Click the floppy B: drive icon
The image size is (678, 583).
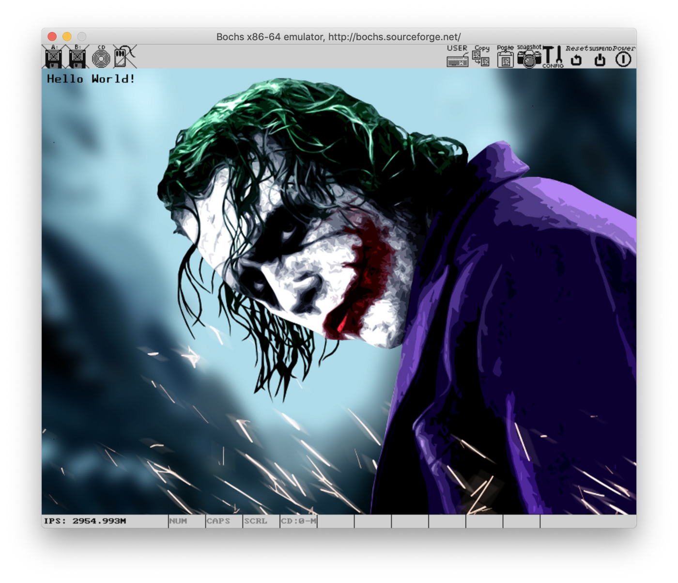point(77,57)
